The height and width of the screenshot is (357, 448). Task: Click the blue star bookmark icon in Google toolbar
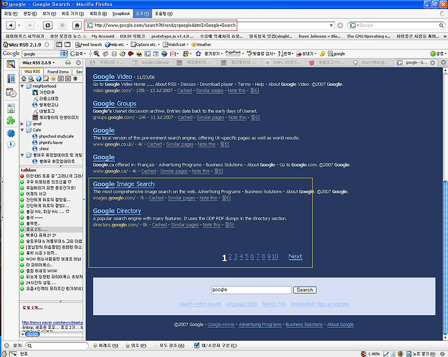198,53
